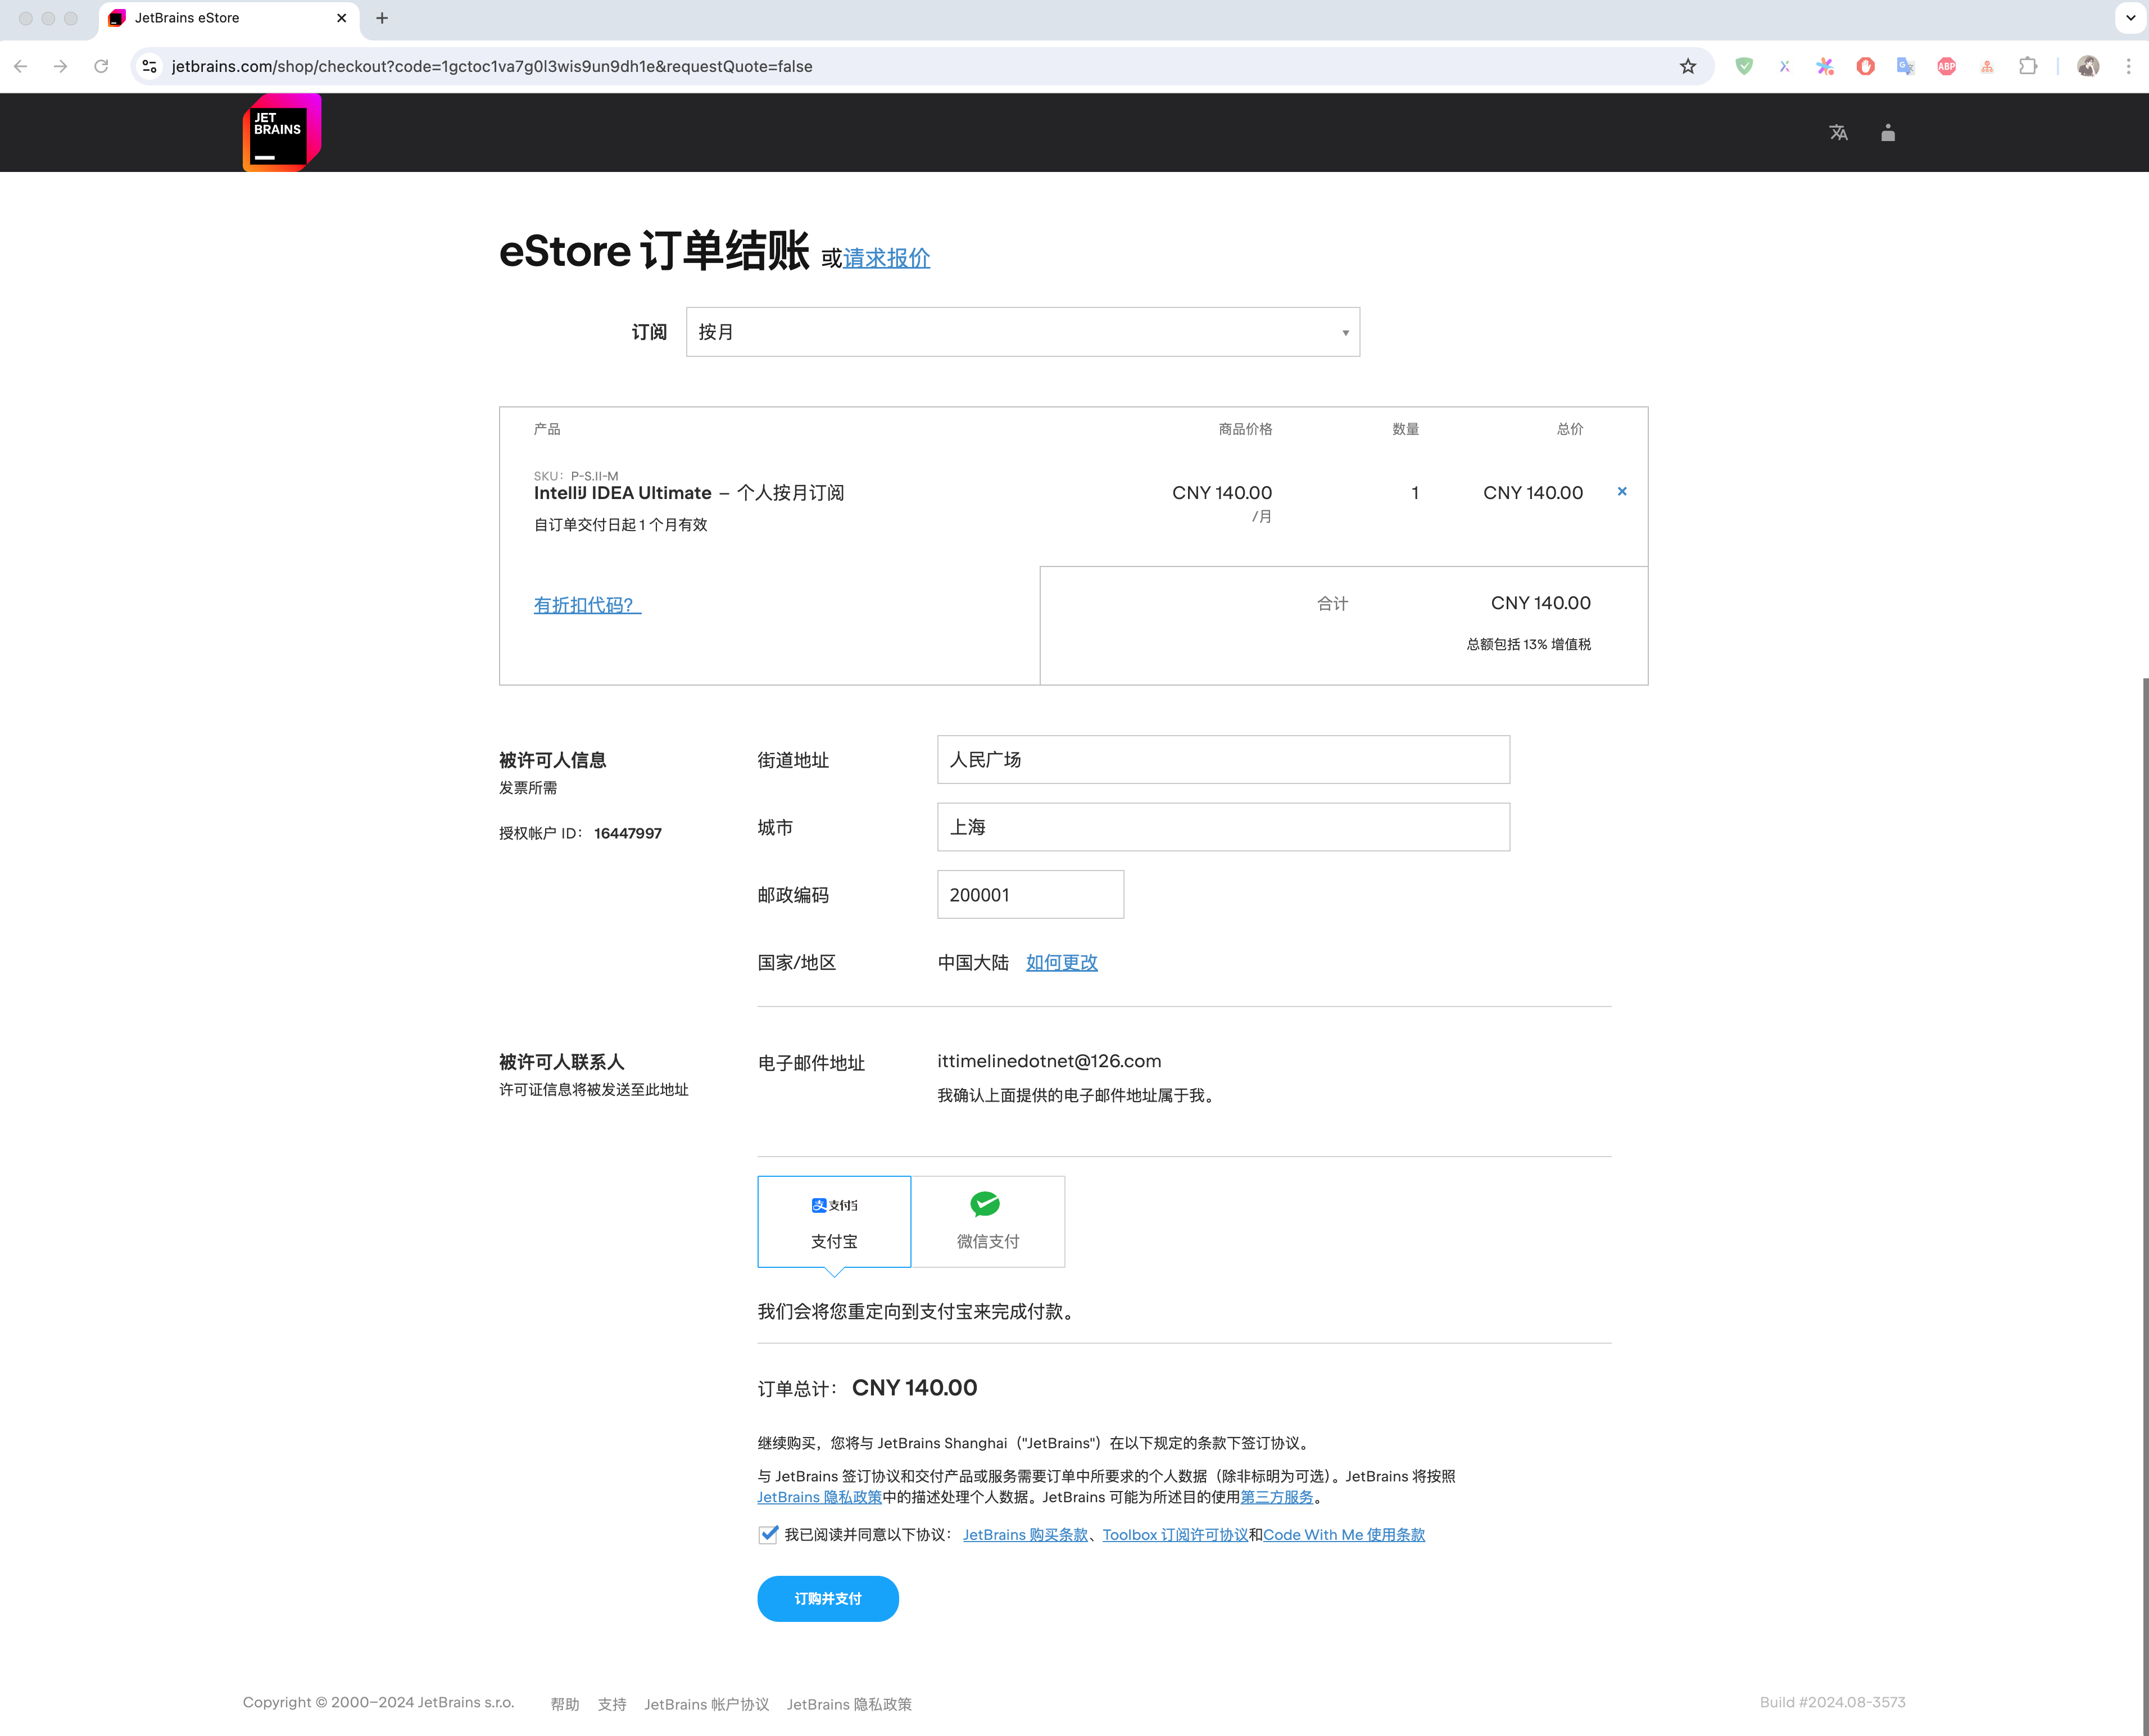
Task: Click the request a quote link
Action: coord(886,258)
